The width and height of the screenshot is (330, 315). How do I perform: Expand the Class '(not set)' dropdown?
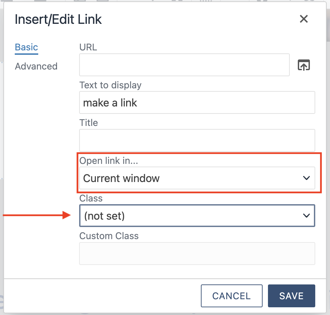197,216
